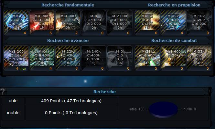The width and height of the screenshot is (215, 129).
Task: Select the greyed propulsion research M:10k C:20k
Action: (x=199, y=23)
